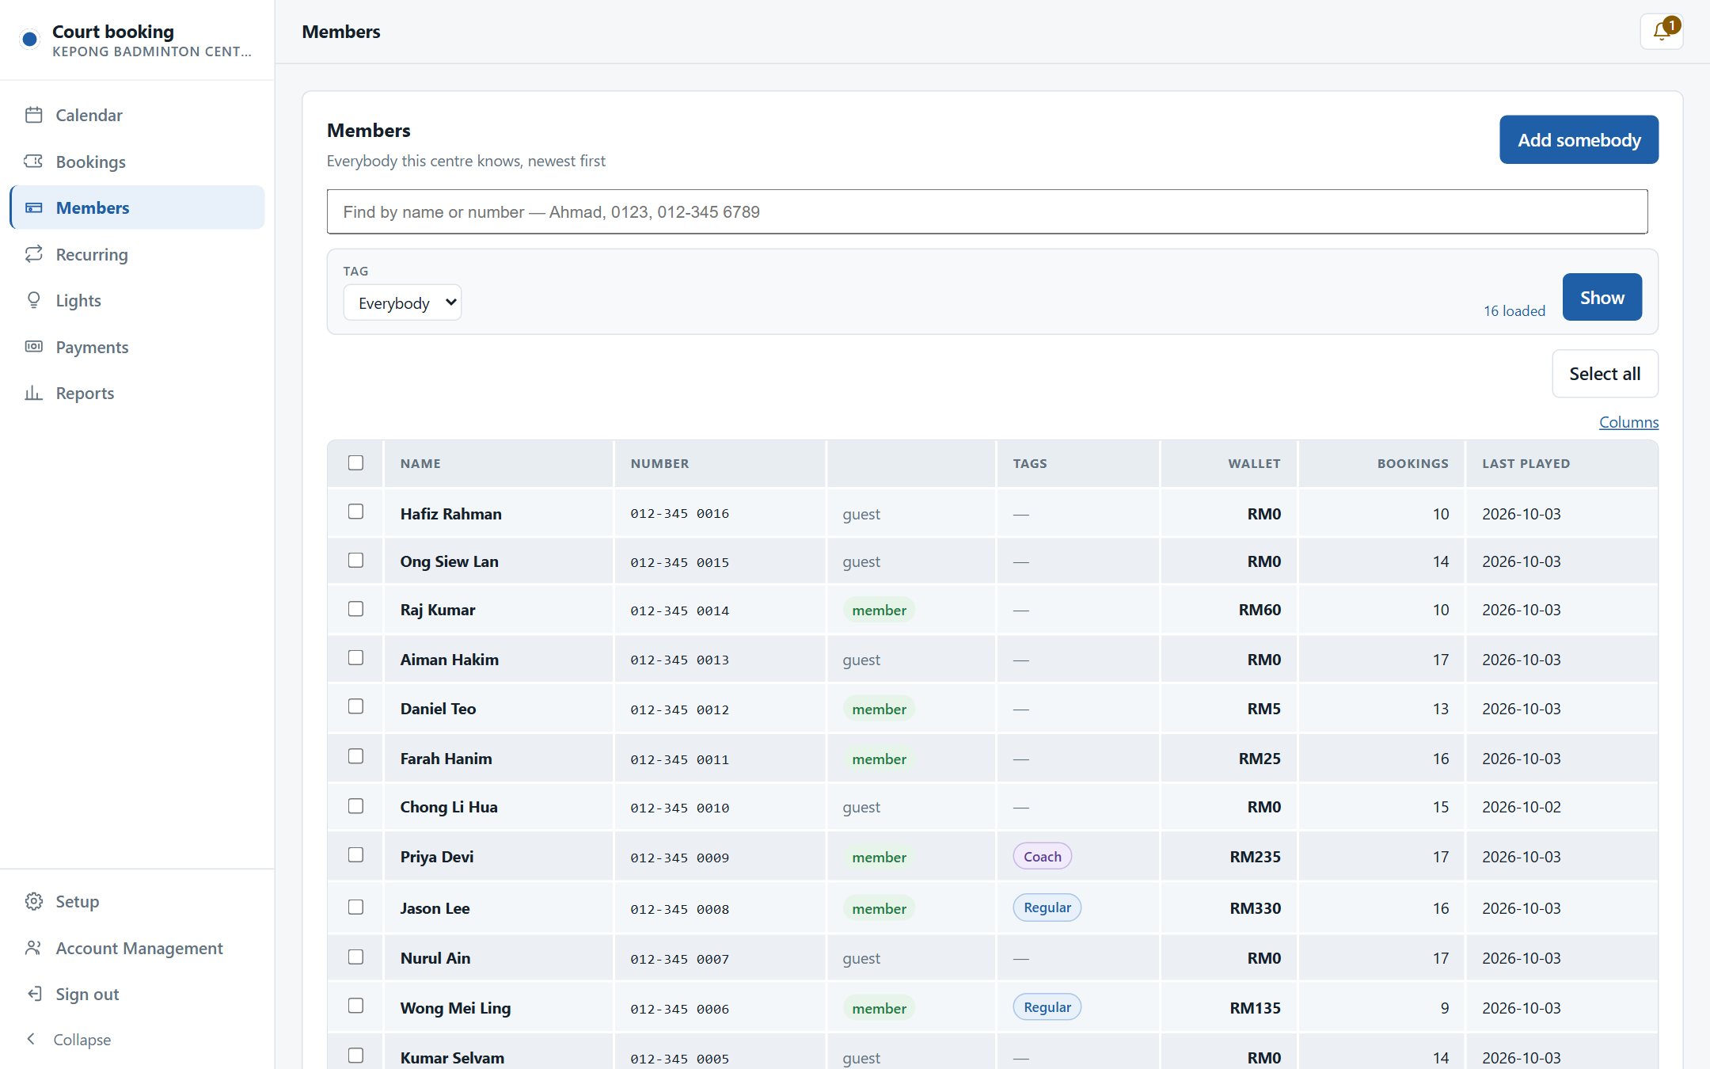The height and width of the screenshot is (1069, 1710).
Task: Click the blue Court booking logo dot
Action: point(30,39)
